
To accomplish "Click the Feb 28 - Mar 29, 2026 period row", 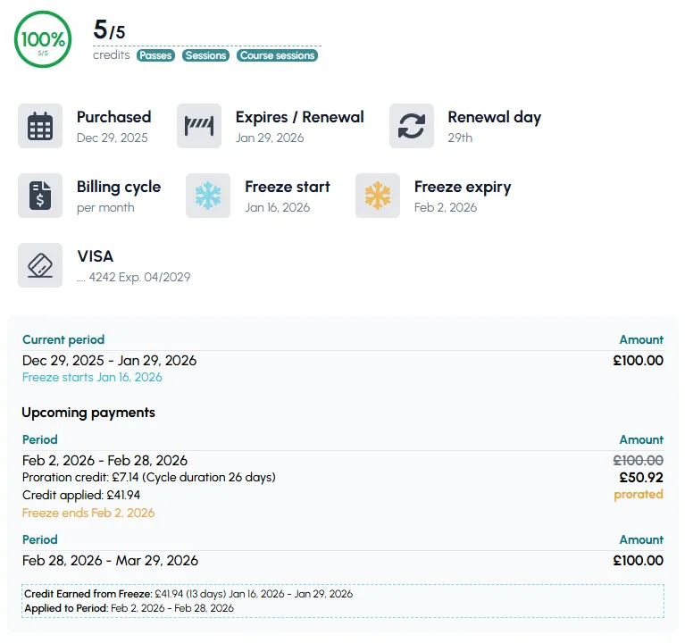I will [110, 561].
